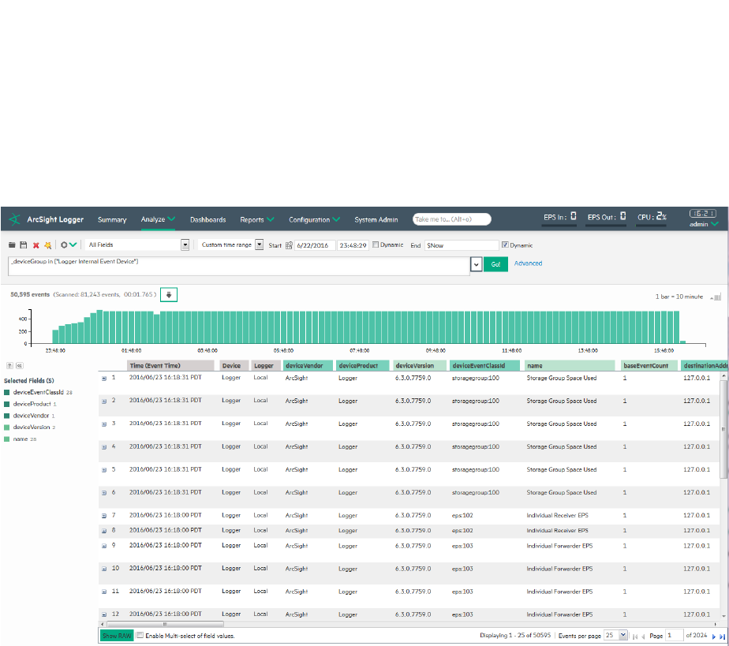The width and height of the screenshot is (729, 646).
Task: Click the help question mark icon above fields
Action: [x=9, y=366]
